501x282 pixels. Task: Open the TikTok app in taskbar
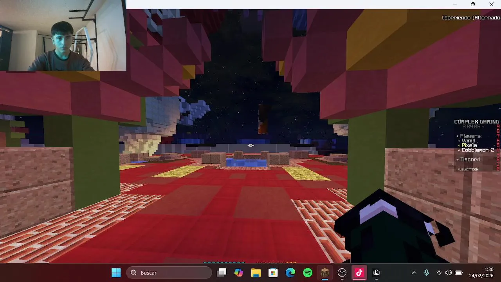tap(359, 273)
